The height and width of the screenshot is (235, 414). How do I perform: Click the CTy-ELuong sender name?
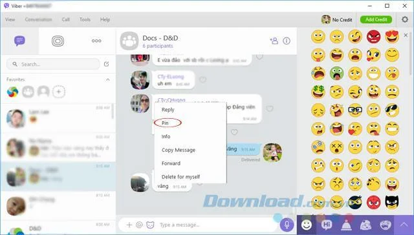click(x=171, y=77)
